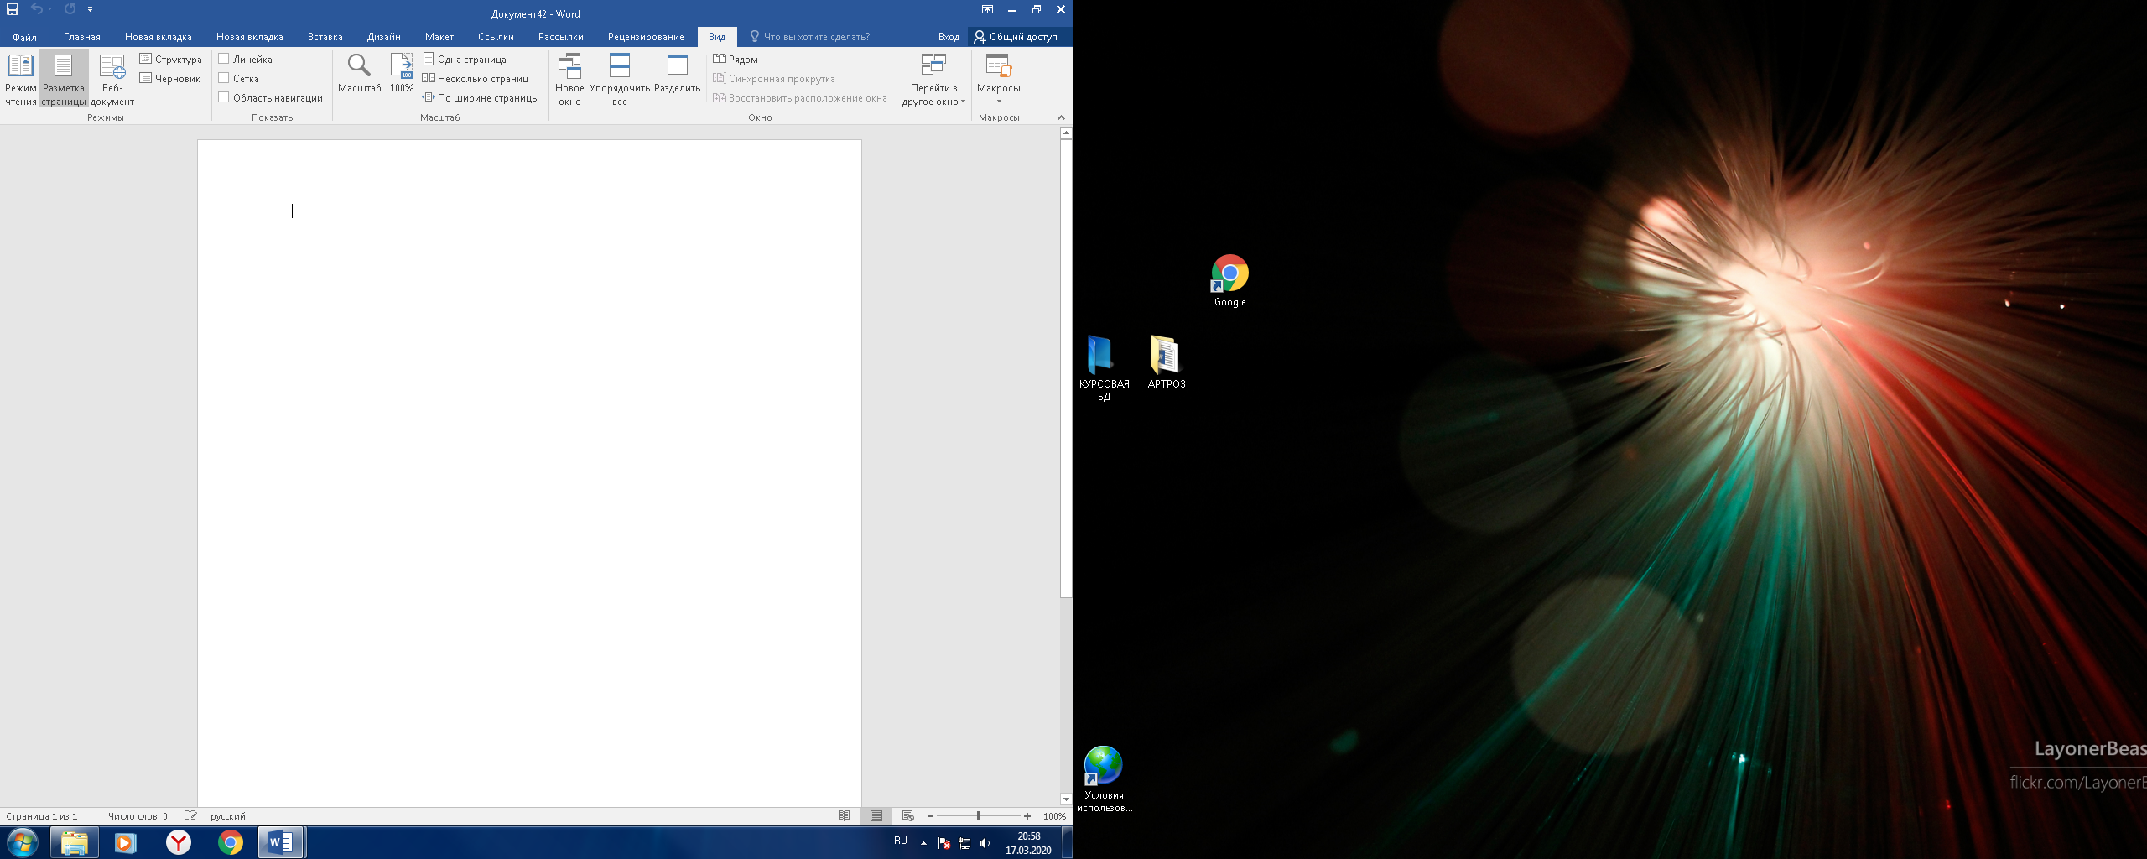Collapse the ribbon with the chevron arrow

[x=1061, y=117]
